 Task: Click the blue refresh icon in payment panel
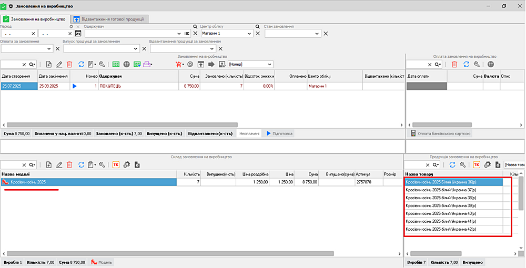tap(466, 64)
